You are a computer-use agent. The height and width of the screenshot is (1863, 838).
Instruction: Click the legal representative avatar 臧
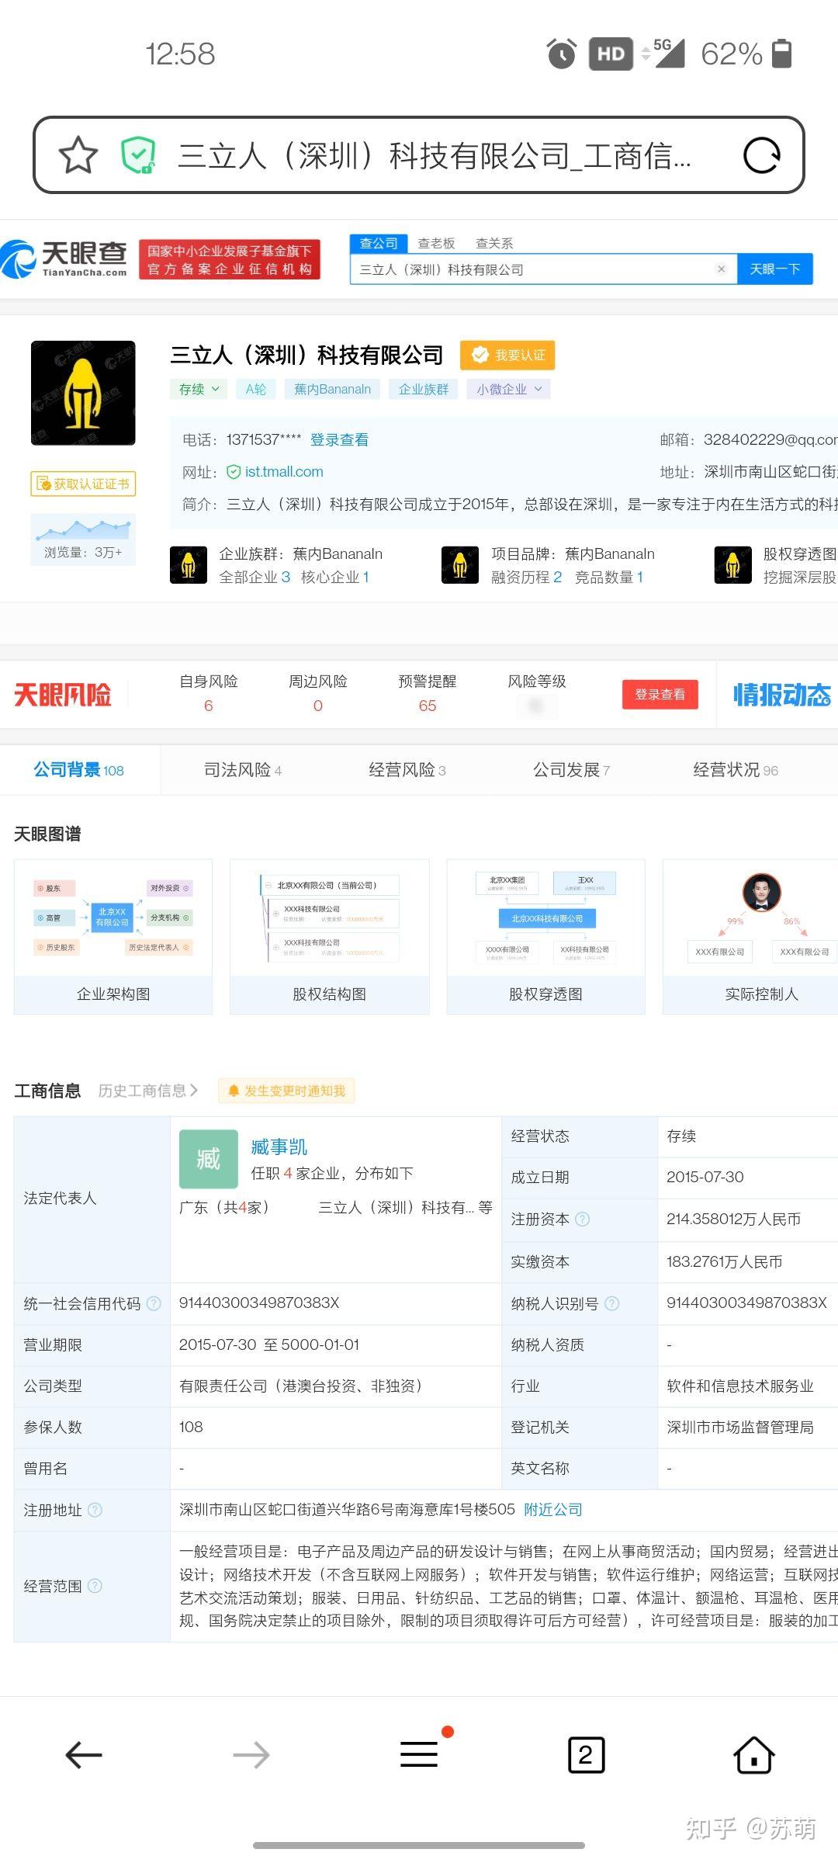[209, 1159]
